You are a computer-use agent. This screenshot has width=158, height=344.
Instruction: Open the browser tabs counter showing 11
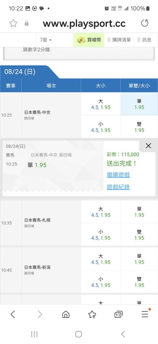[118, 315]
